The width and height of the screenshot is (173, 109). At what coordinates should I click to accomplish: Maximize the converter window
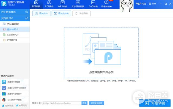point(166,4)
